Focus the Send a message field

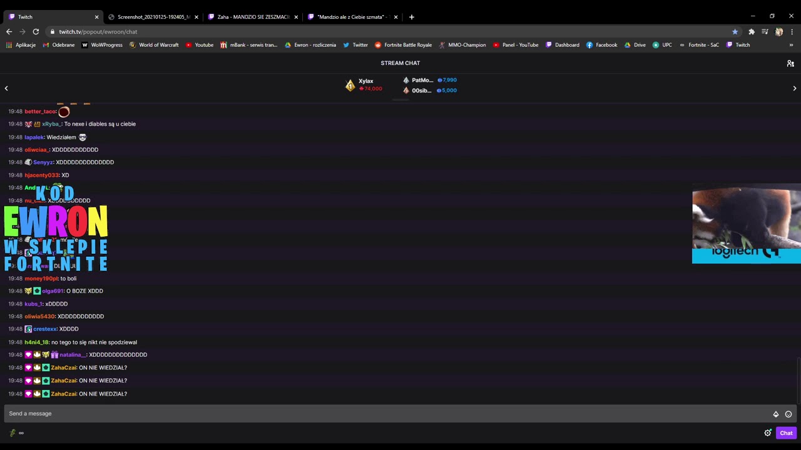pos(400,413)
